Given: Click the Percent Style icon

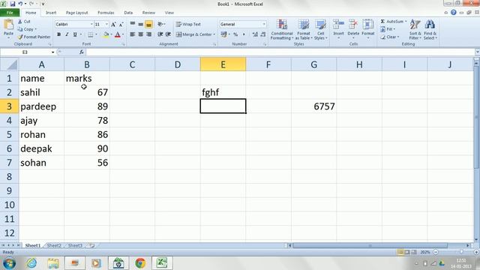Looking at the screenshot, I should click(235, 34).
